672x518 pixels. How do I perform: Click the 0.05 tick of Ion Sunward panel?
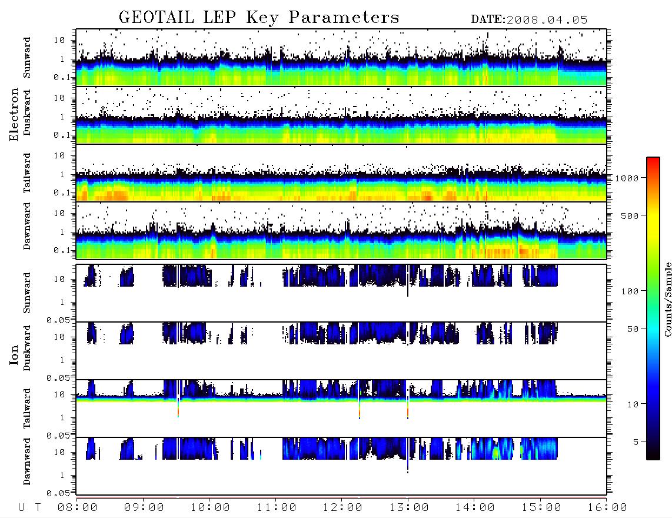[58, 320]
